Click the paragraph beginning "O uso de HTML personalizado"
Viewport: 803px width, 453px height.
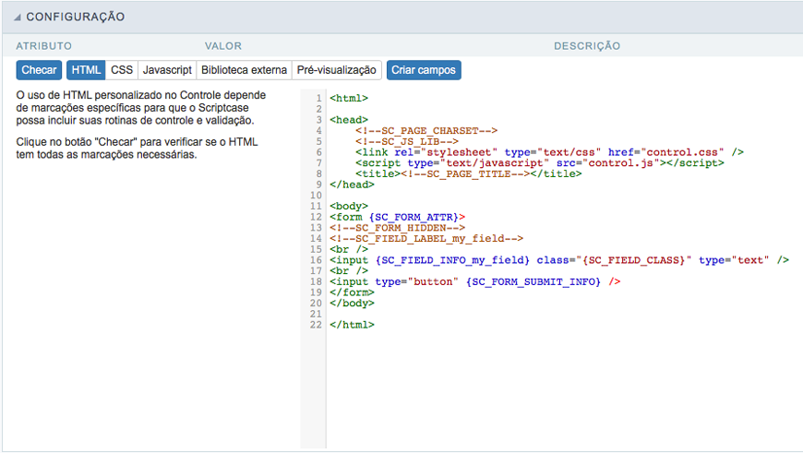point(141,108)
